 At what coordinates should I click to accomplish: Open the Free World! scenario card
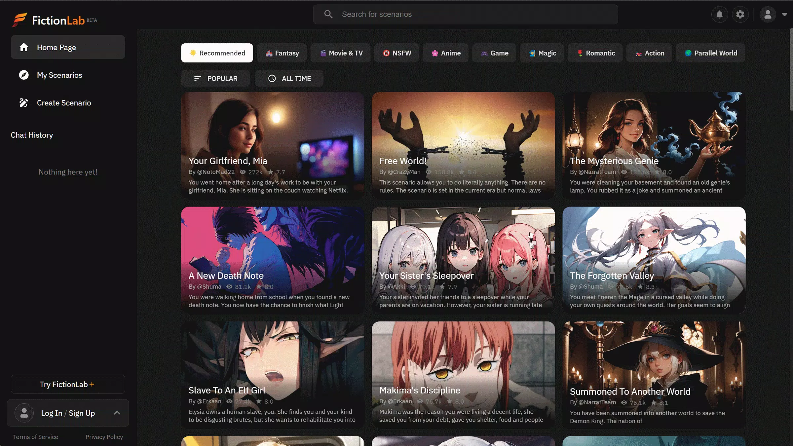[463, 145]
